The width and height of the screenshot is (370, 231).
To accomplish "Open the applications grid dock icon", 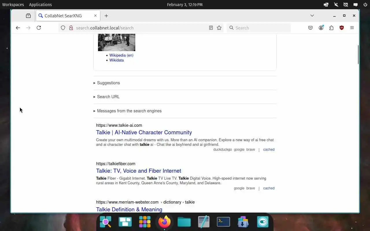I will click(x=145, y=222).
